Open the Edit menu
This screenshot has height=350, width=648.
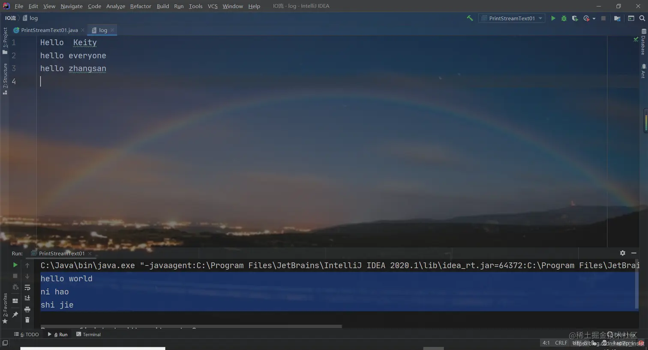33,6
